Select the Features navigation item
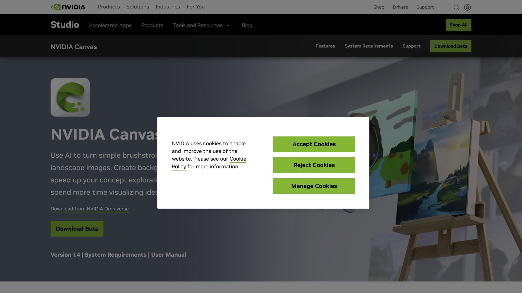 tap(325, 46)
